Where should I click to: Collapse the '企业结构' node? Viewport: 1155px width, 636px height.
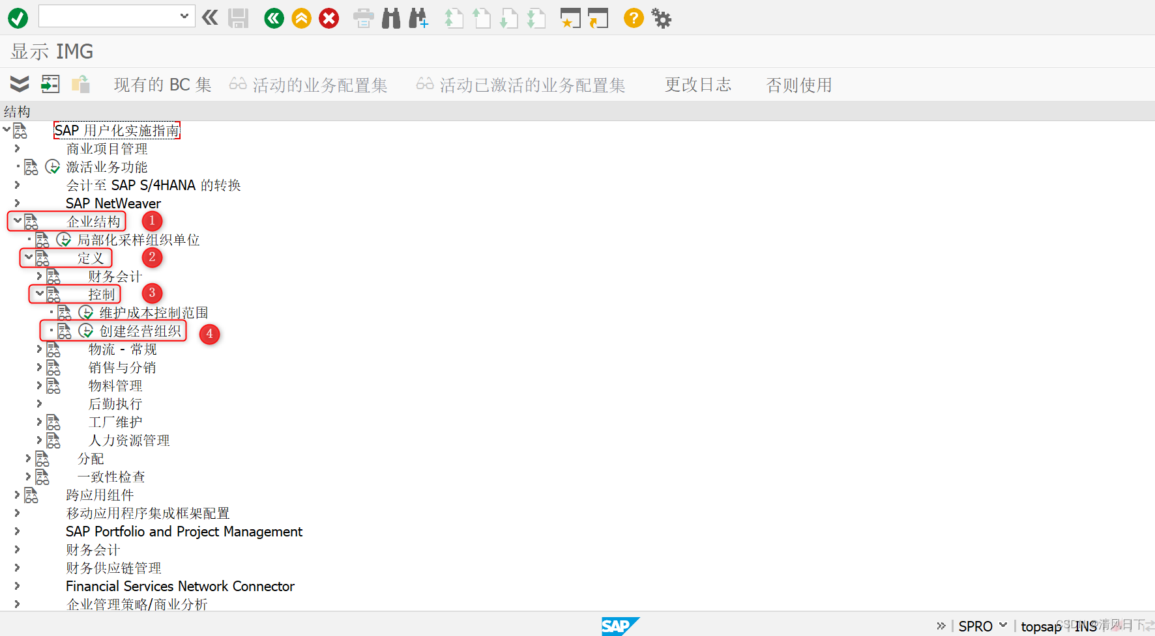point(18,221)
